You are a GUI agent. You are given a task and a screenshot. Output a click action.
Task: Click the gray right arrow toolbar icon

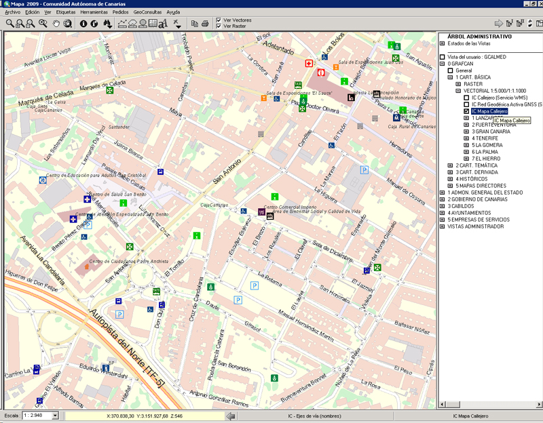pos(499,24)
